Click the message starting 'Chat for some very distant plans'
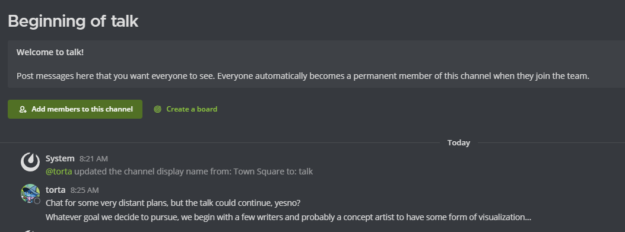This screenshot has width=625, height=232. (x=173, y=204)
